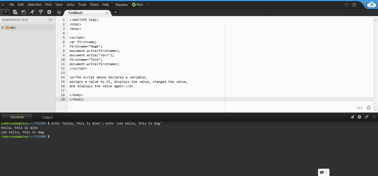
Task: Open the Goto menu
Action: click(71, 5)
